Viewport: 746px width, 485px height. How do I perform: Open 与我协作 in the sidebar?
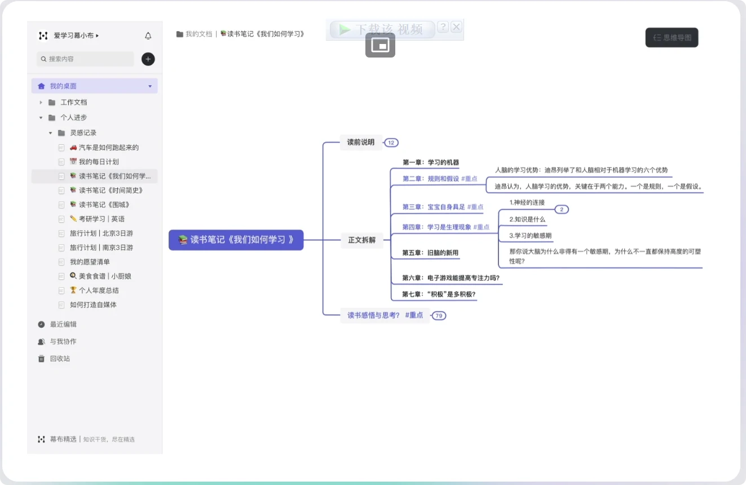click(63, 342)
